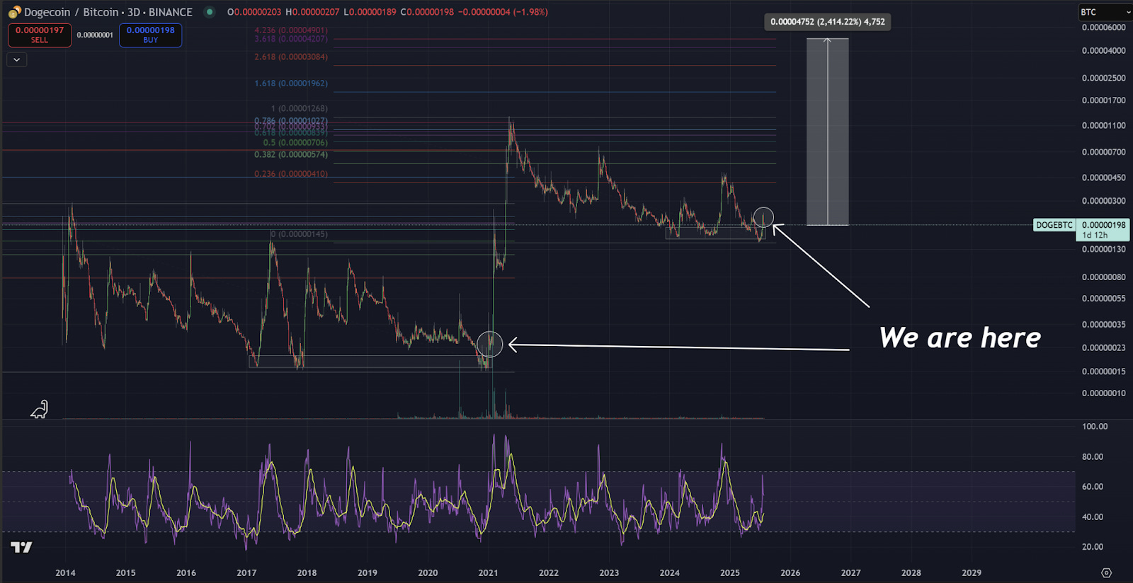
Task: Select the 1.618 (0.00001962) Fibonacci label
Action: (291, 83)
